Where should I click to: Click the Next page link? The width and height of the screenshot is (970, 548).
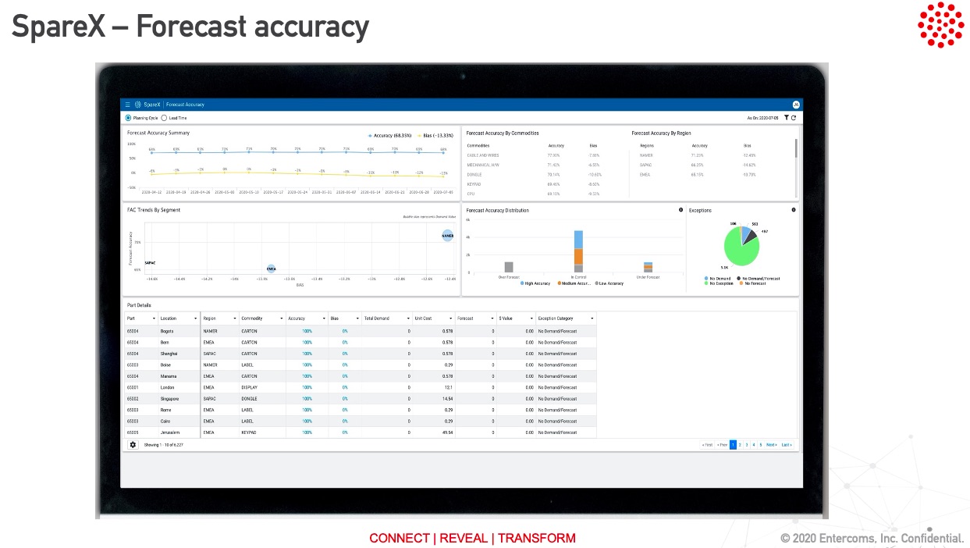(771, 445)
